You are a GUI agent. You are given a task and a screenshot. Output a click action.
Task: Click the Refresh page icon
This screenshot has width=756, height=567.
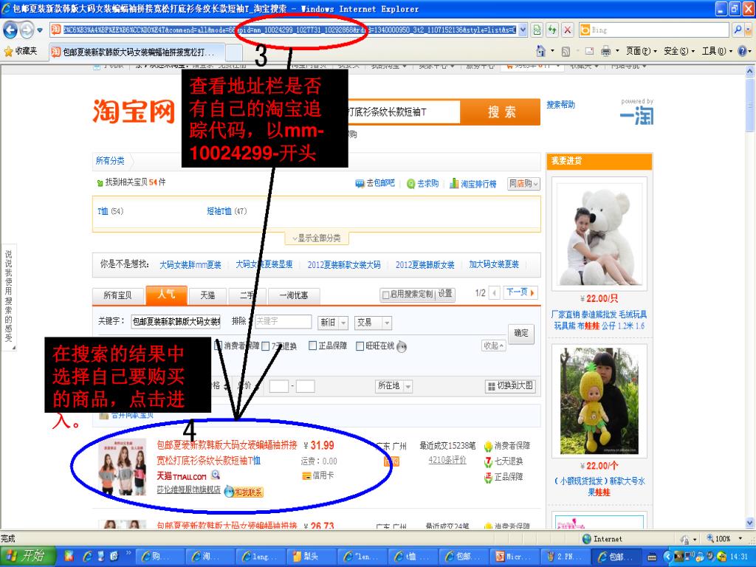click(552, 30)
